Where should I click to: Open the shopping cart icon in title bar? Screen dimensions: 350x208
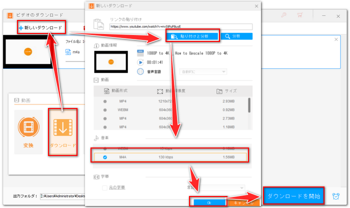300,14
